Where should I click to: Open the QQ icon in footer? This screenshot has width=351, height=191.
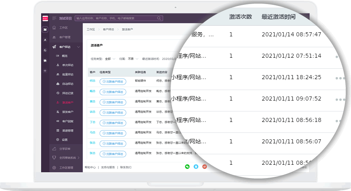(196, 167)
